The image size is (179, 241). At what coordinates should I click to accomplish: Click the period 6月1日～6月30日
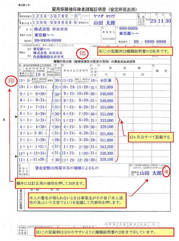coord(33,114)
